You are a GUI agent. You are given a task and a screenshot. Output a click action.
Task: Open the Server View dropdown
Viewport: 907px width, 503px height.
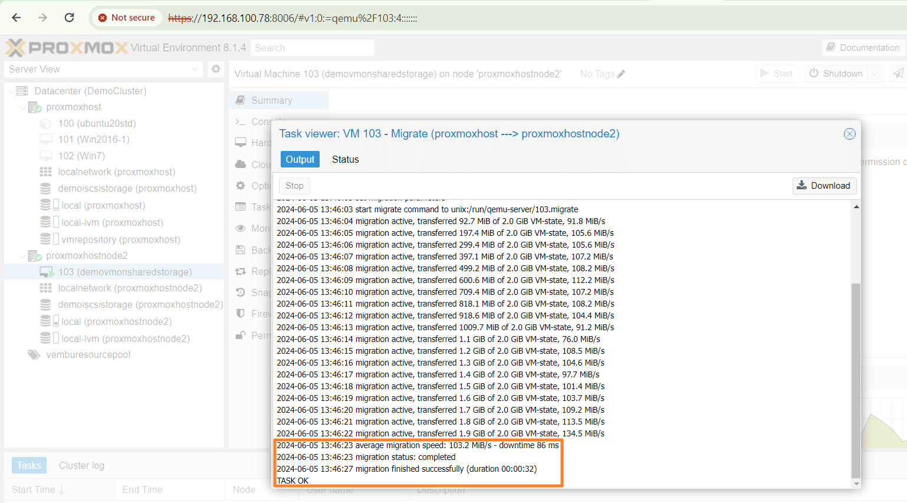pos(104,69)
